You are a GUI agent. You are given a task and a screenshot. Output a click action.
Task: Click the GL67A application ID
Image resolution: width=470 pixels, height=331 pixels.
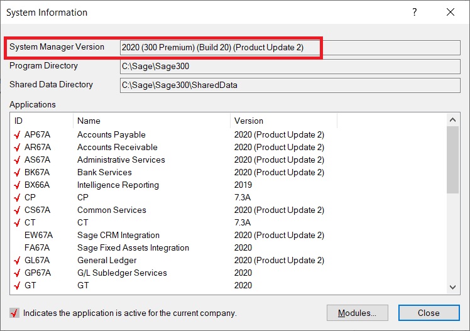(x=37, y=261)
